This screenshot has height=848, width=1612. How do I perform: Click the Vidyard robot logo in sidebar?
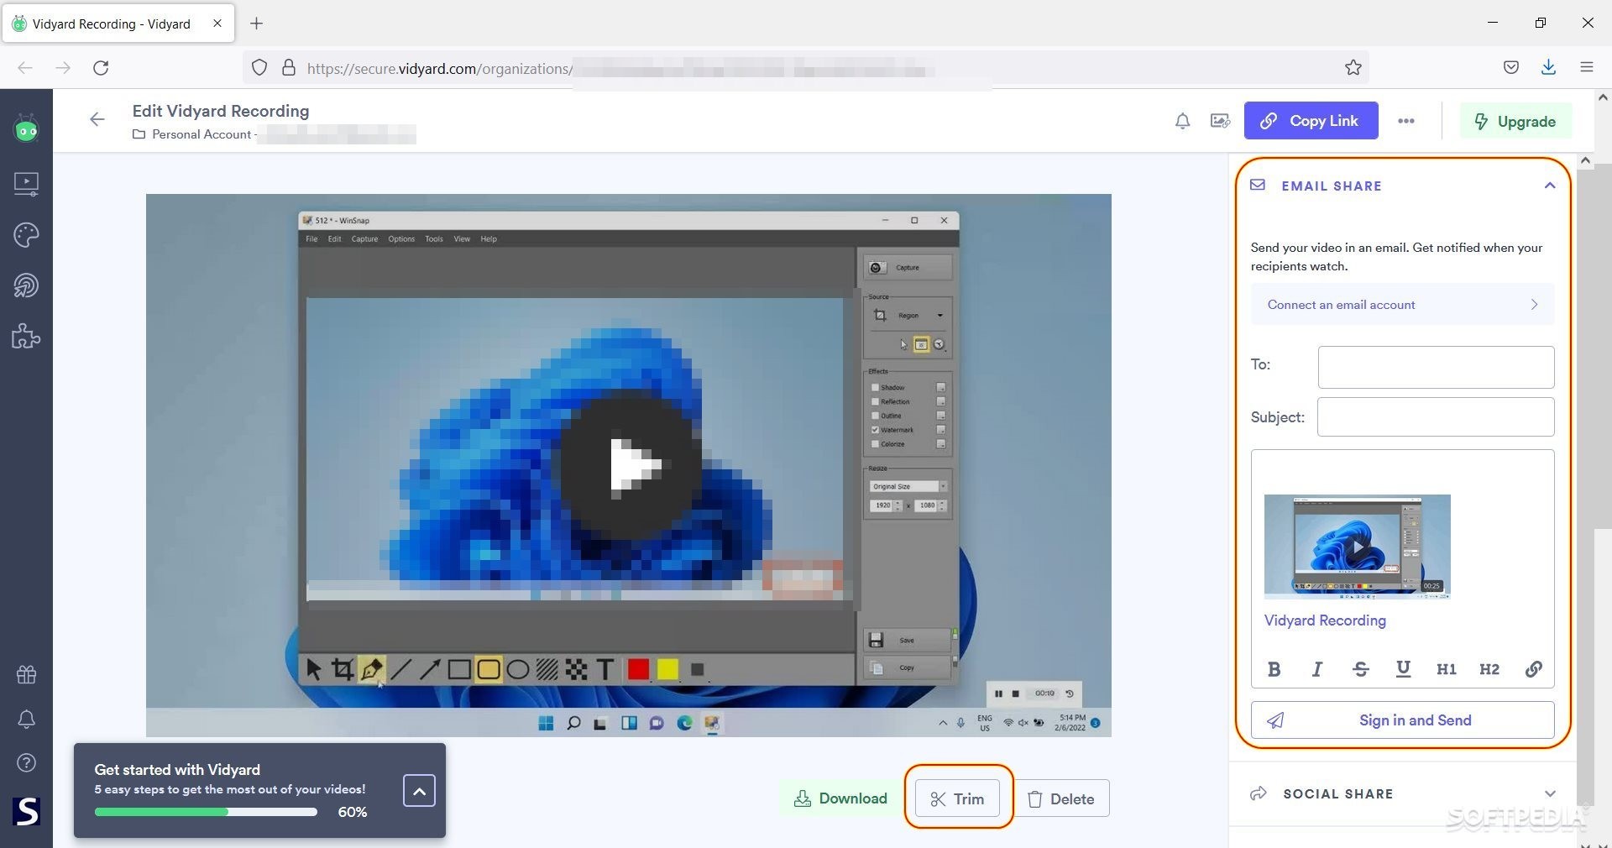[26, 128]
